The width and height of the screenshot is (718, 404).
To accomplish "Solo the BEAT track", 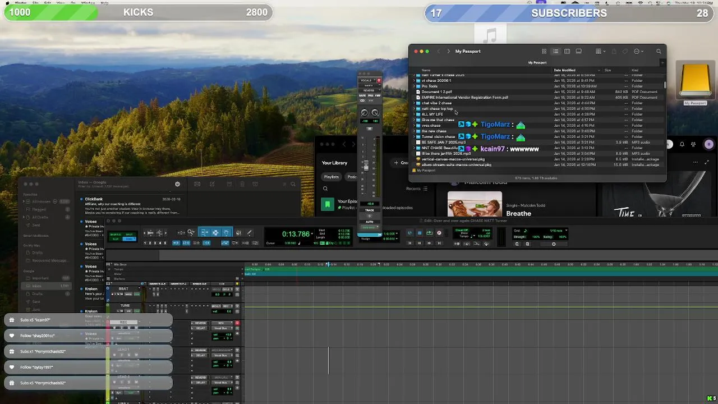I will 118,294.
